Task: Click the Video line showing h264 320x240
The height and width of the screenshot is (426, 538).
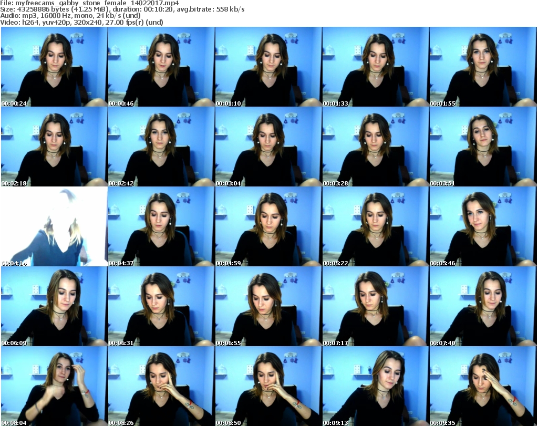Action: (81, 22)
